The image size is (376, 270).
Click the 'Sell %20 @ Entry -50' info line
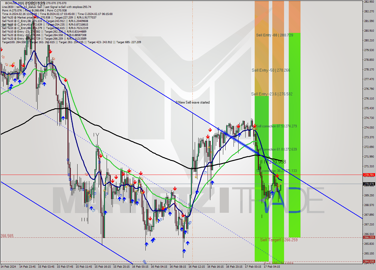tap(44, 35)
